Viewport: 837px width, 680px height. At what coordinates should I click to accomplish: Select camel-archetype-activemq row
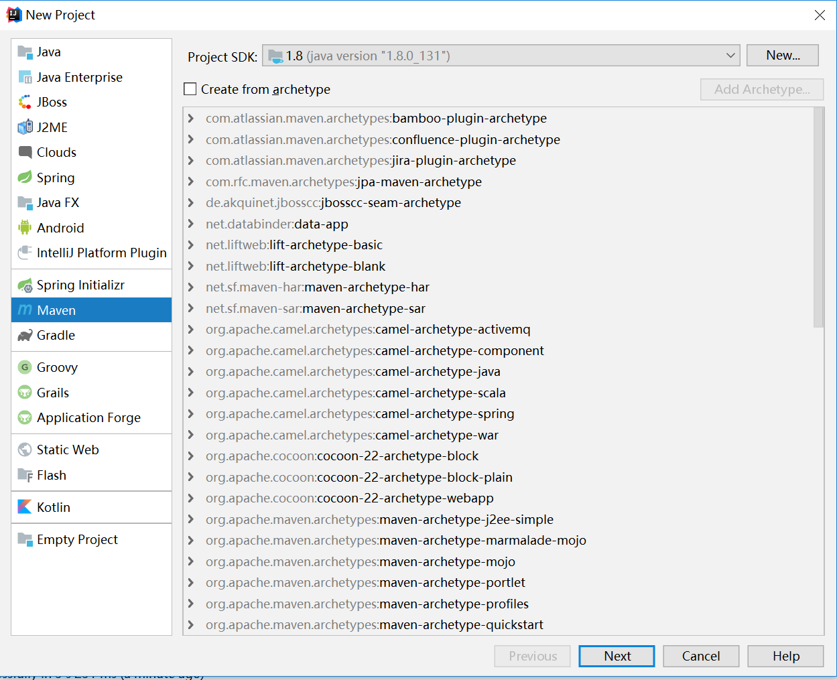click(x=497, y=330)
